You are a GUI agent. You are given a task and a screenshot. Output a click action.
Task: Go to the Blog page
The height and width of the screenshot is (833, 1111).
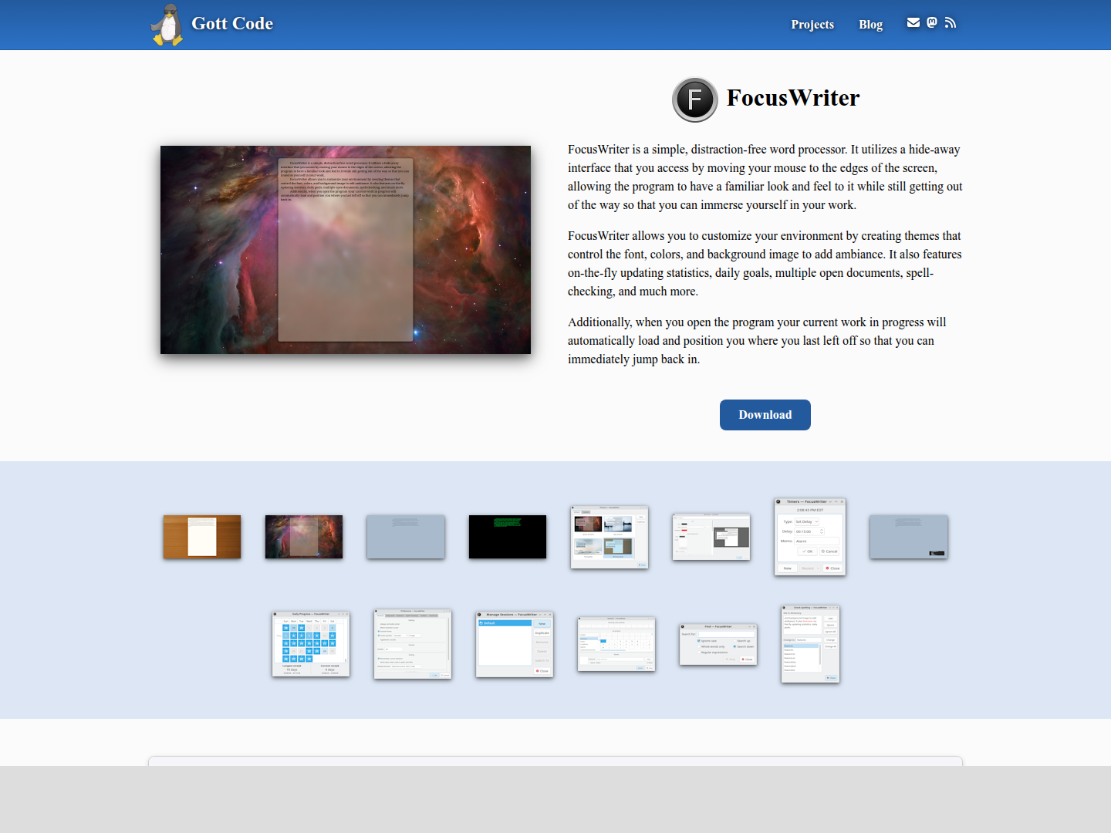(870, 25)
